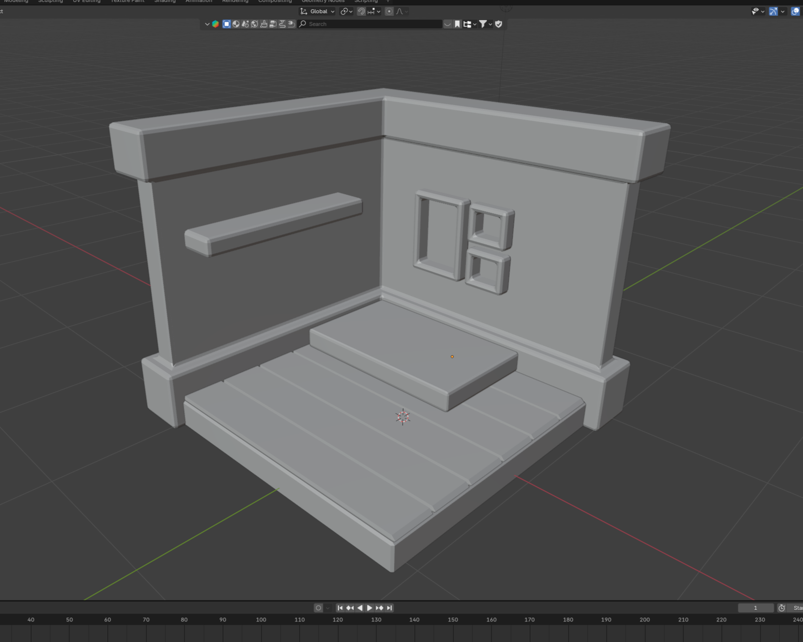Viewport: 803px width, 642px height.
Task: Click the stopwatch icon next to the frame field
Action: tap(782, 608)
